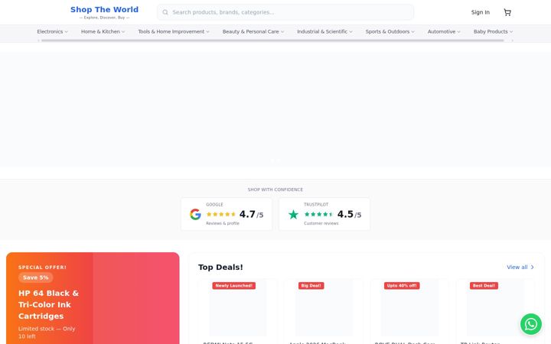Click the Limited stock Only 10 left text

(x=47, y=333)
